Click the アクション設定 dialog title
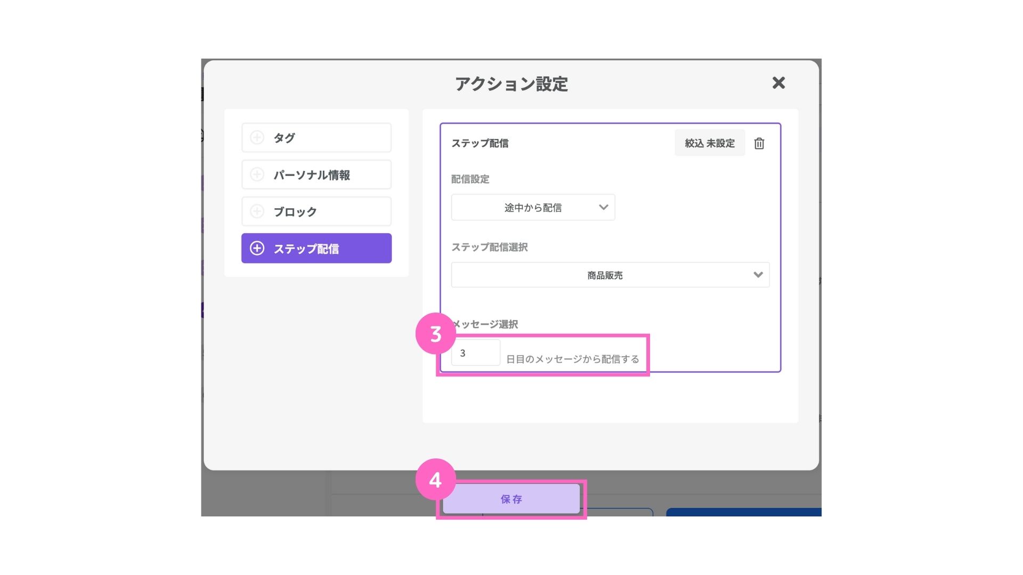The width and height of the screenshot is (1023, 575). click(x=511, y=84)
